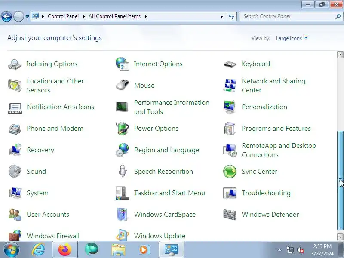
Task: Open the Mouse icon
Action: point(123,85)
